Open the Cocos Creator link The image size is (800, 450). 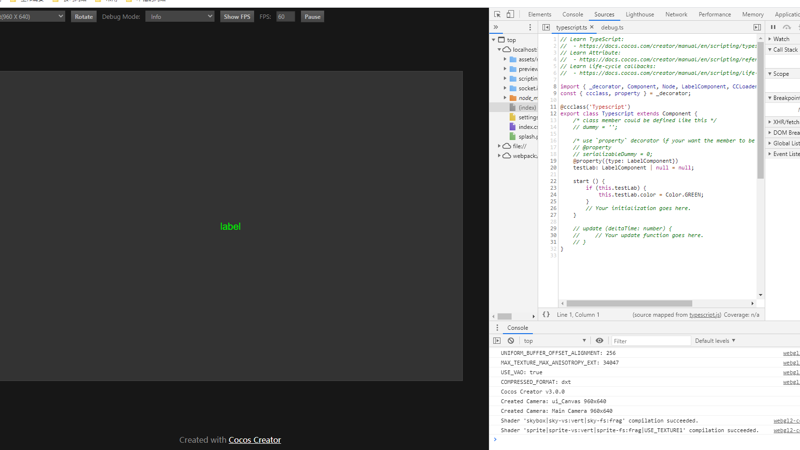click(x=255, y=440)
